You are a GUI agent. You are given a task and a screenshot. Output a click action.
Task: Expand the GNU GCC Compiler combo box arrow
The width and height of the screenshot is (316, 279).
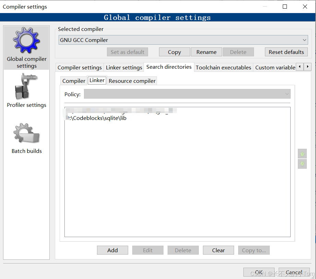(304, 40)
